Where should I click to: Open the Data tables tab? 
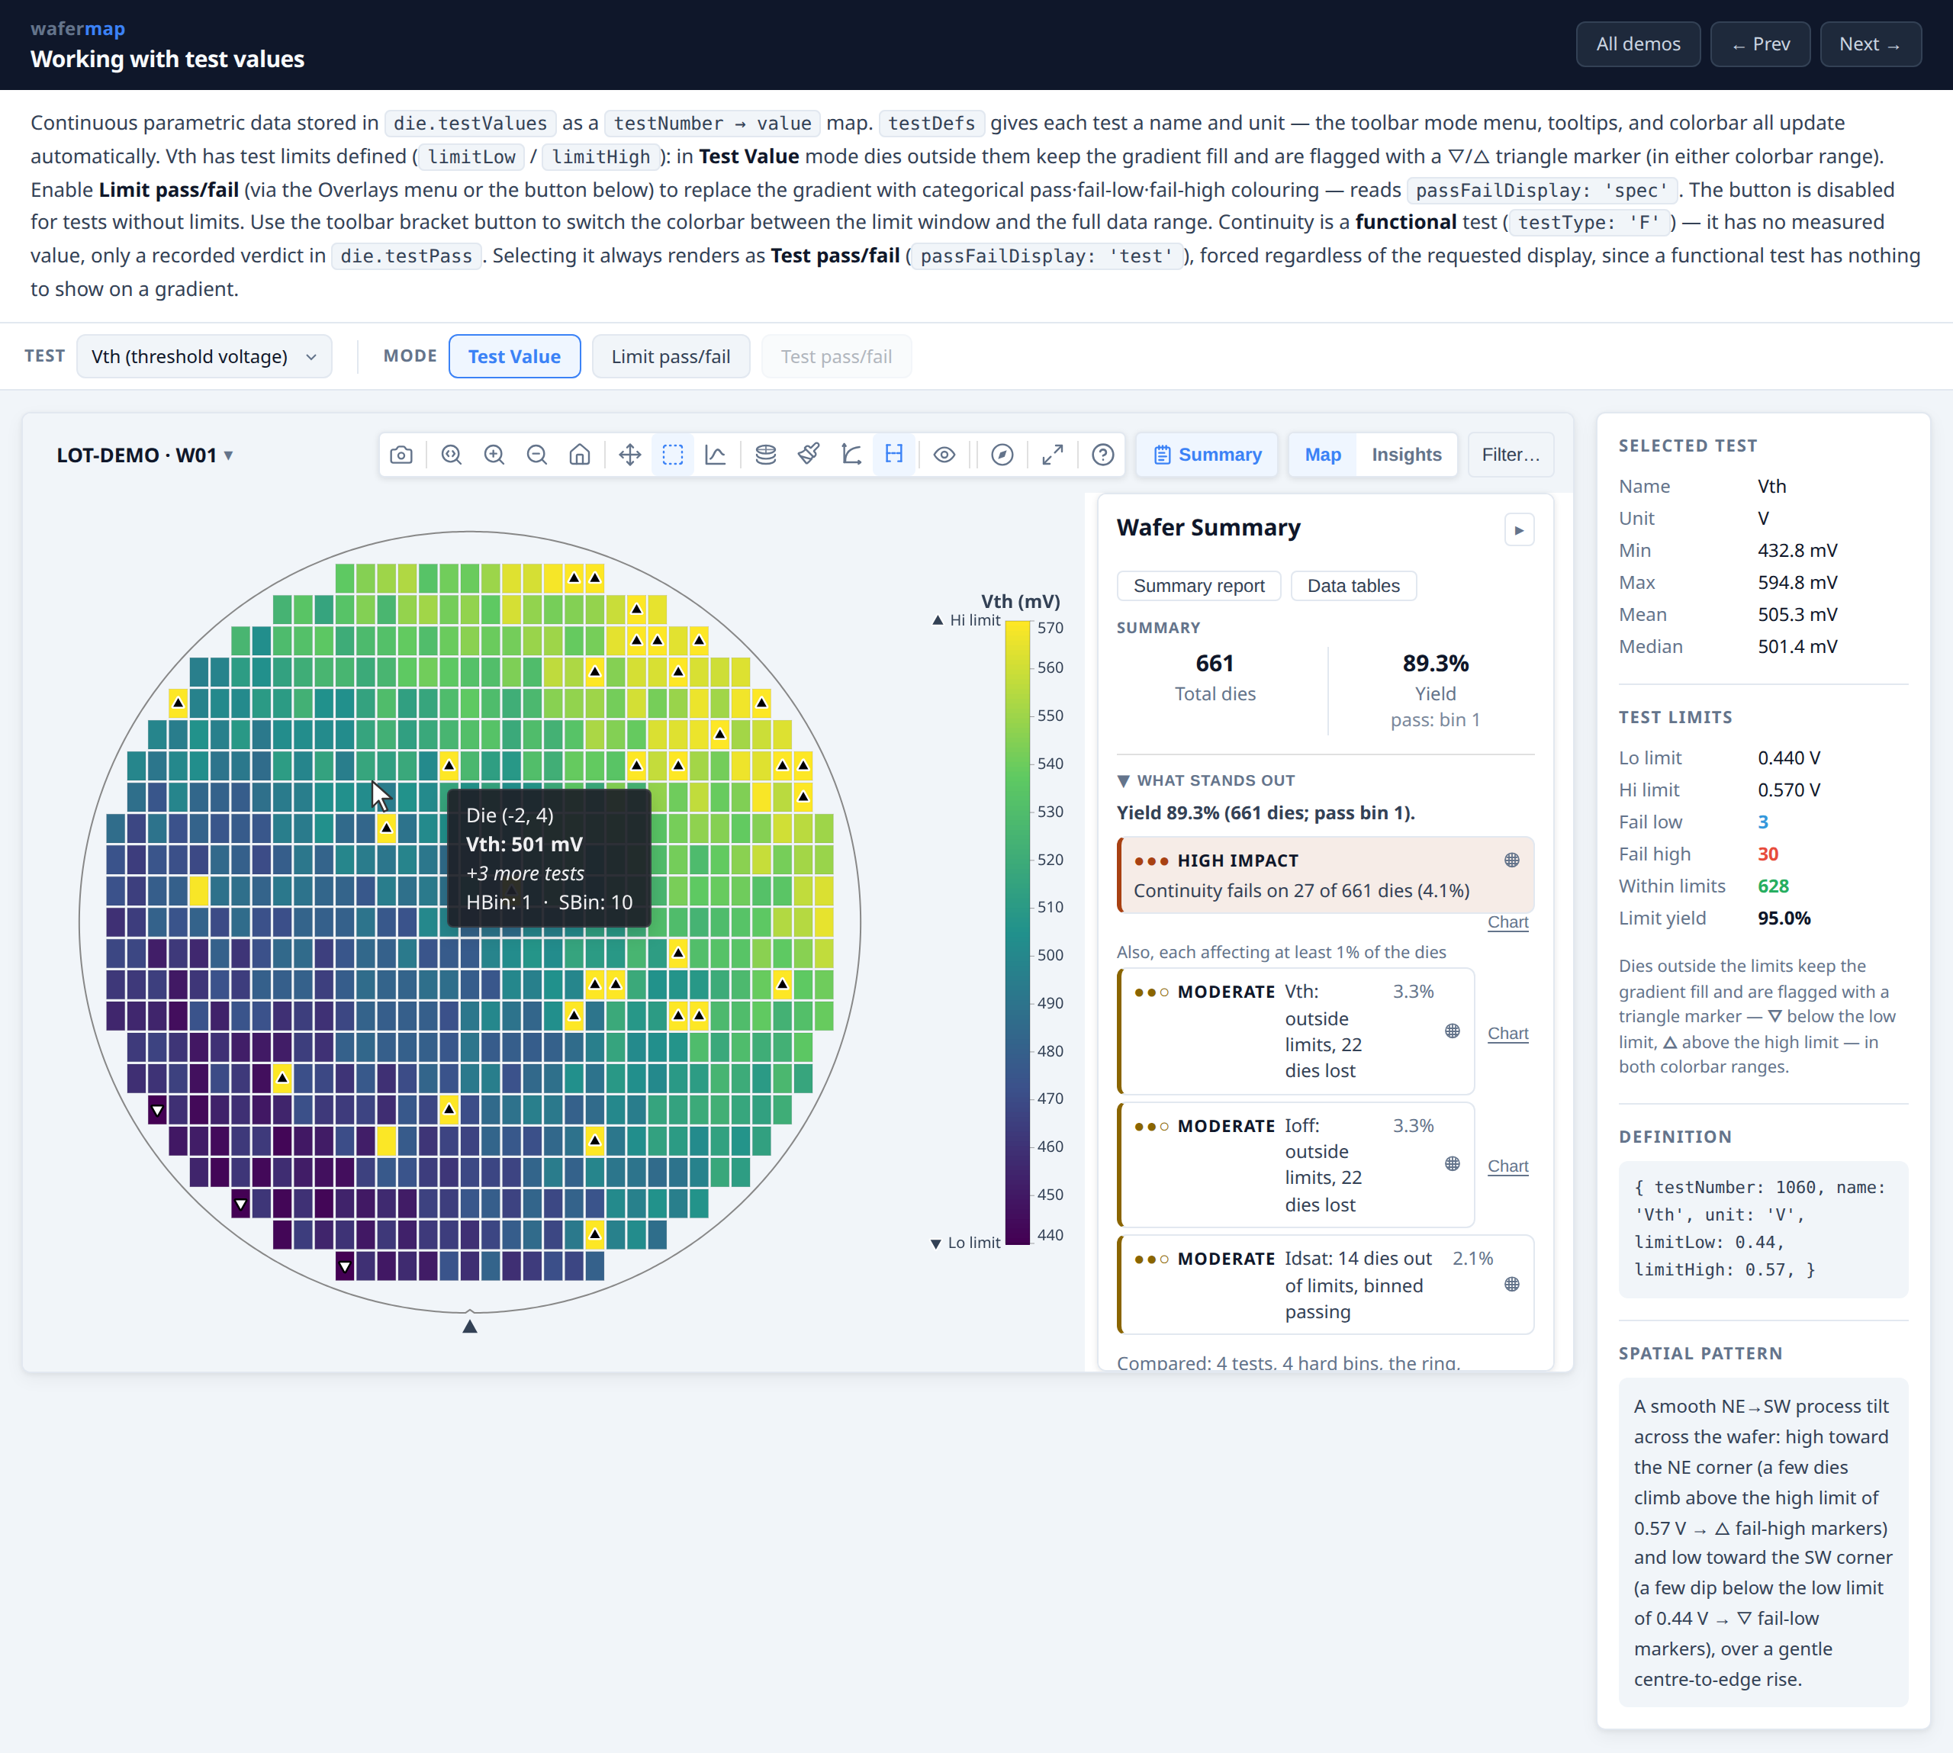point(1353,586)
